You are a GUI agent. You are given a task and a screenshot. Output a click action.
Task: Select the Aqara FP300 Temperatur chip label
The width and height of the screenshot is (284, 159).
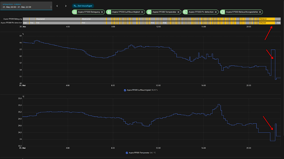tap(164, 12)
